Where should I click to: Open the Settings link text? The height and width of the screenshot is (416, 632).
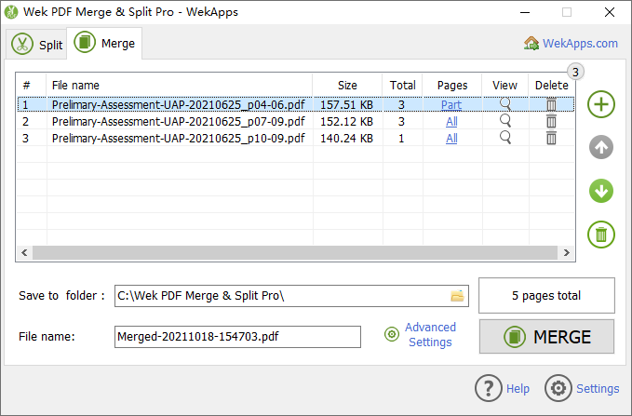(598, 389)
